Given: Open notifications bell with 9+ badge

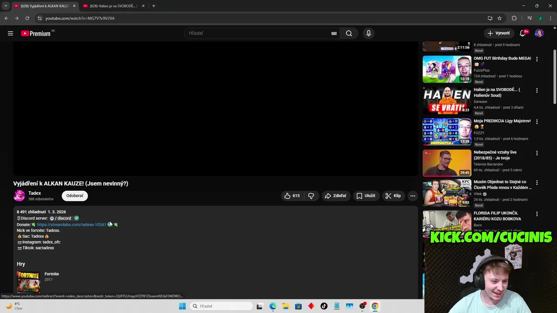Looking at the screenshot, I should tap(523, 33).
